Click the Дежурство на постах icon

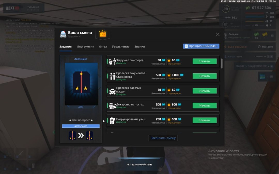click(112, 106)
